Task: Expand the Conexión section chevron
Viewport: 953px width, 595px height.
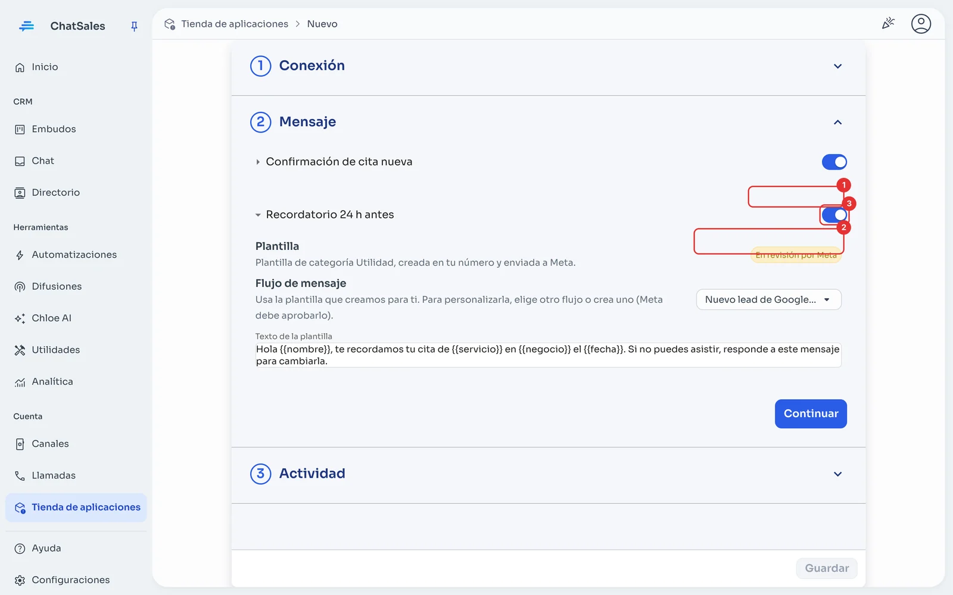Action: coord(837,66)
